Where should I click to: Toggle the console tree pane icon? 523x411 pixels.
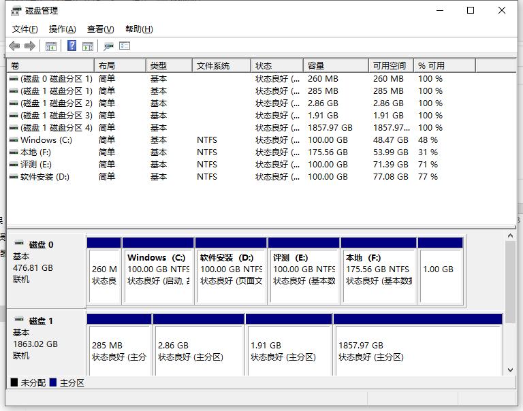(50, 46)
